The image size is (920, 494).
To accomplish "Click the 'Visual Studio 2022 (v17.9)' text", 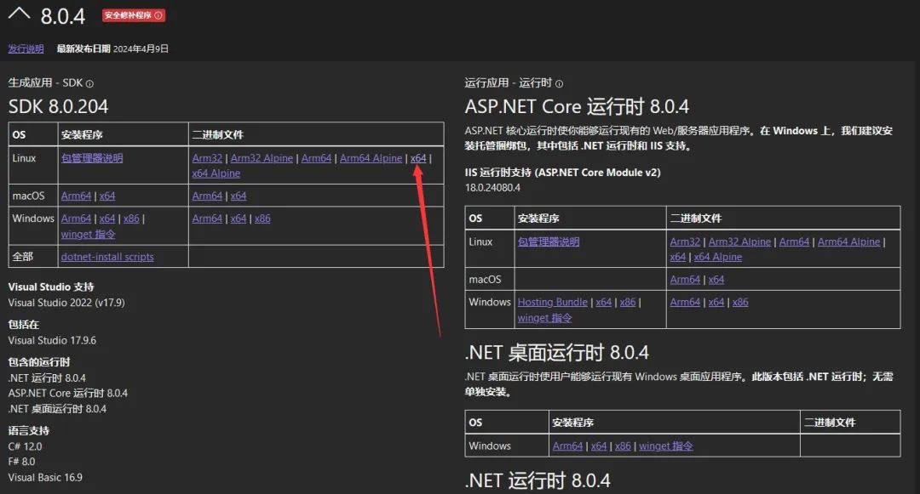I will [66, 303].
